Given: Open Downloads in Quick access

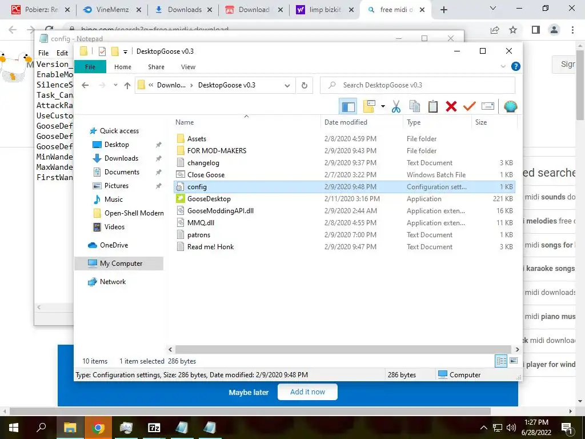Looking at the screenshot, I should [121, 158].
